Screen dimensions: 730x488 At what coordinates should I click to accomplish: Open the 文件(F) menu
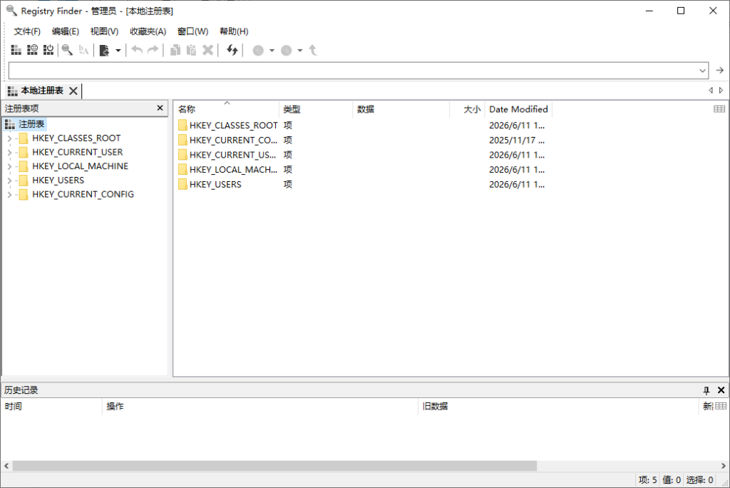pos(27,31)
